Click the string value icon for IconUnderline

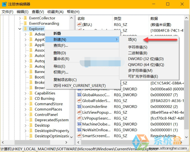(79, 106)
